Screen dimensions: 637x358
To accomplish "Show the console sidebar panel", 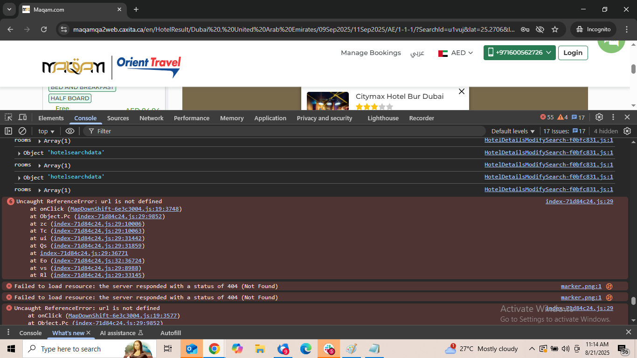I will coord(8,131).
